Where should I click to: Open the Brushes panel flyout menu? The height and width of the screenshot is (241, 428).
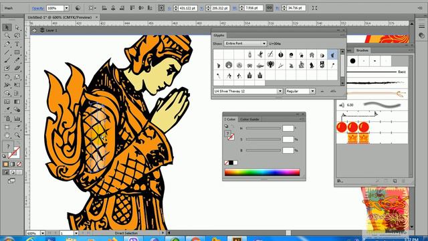click(x=410, y=50)
